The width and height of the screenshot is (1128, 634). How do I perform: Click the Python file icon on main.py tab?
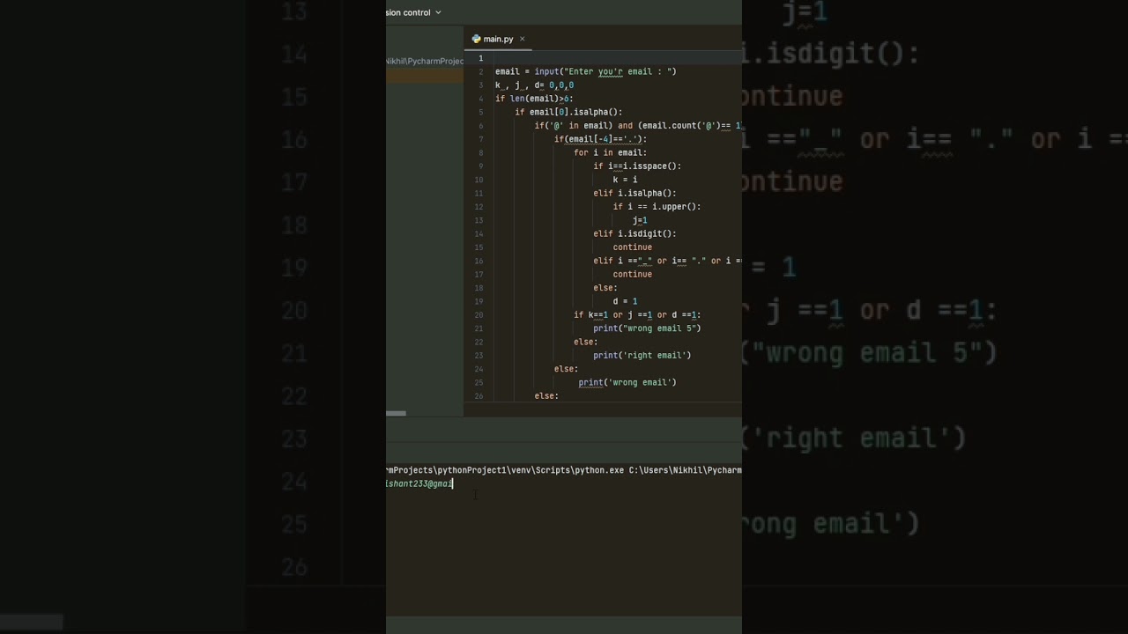point(476,39)
